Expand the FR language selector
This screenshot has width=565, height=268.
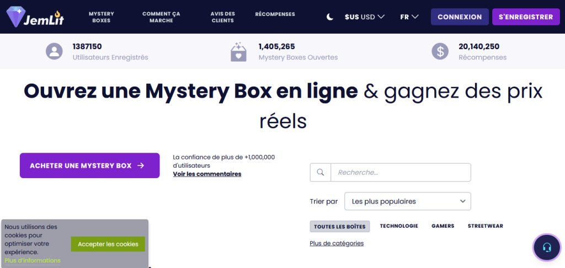pos(409,17)
